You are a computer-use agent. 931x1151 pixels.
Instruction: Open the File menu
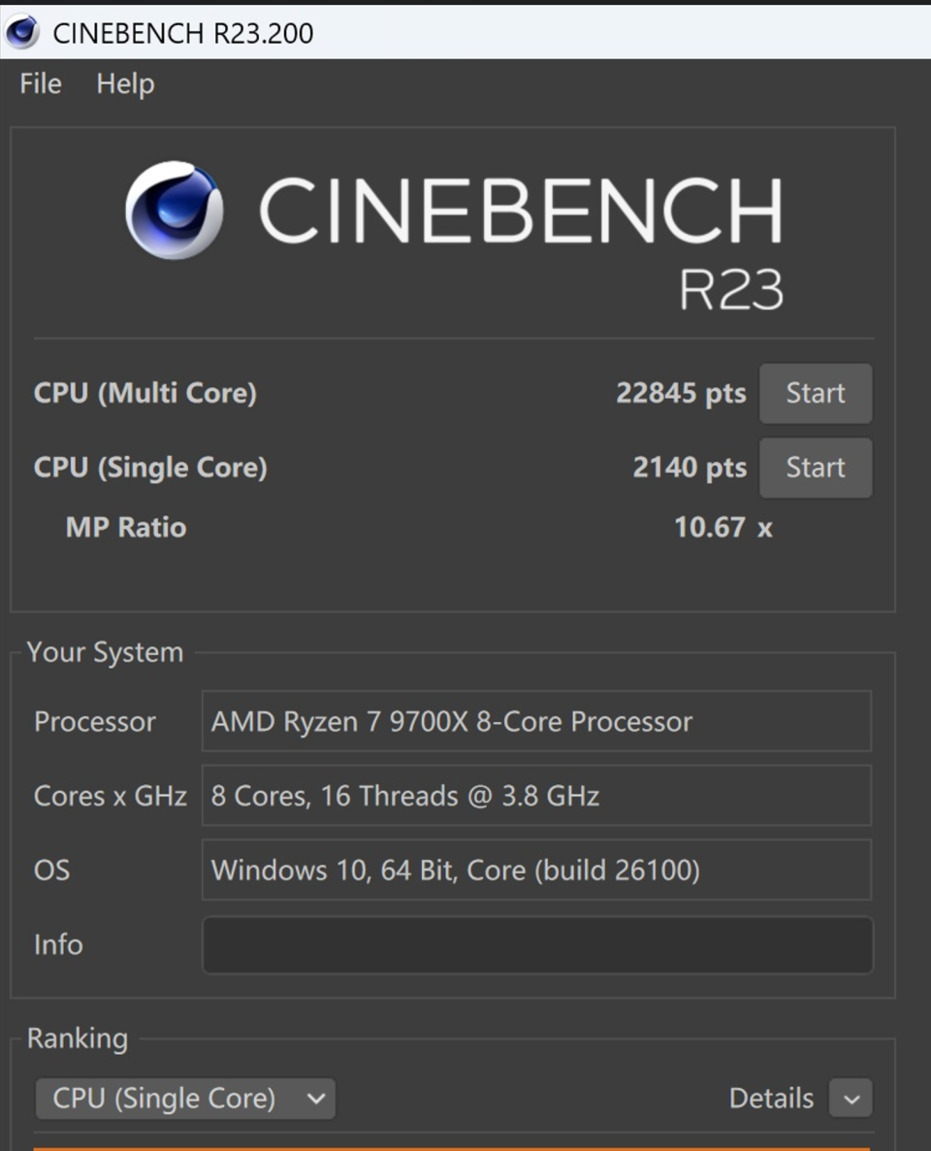point(41,83)
